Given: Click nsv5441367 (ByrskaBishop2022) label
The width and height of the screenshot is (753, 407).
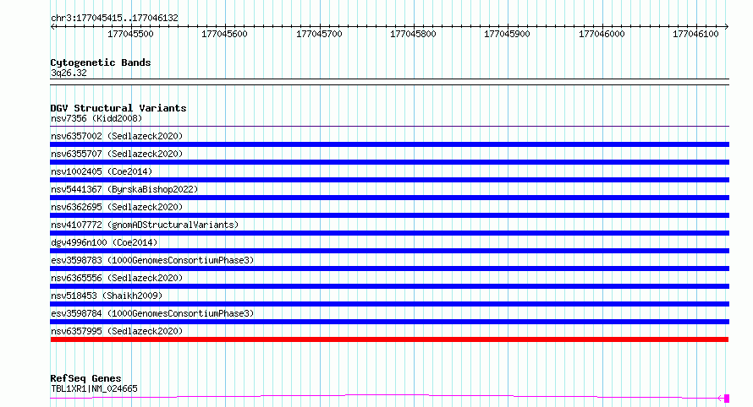Looking at the screenshot, I should click(x=124, y=189).
